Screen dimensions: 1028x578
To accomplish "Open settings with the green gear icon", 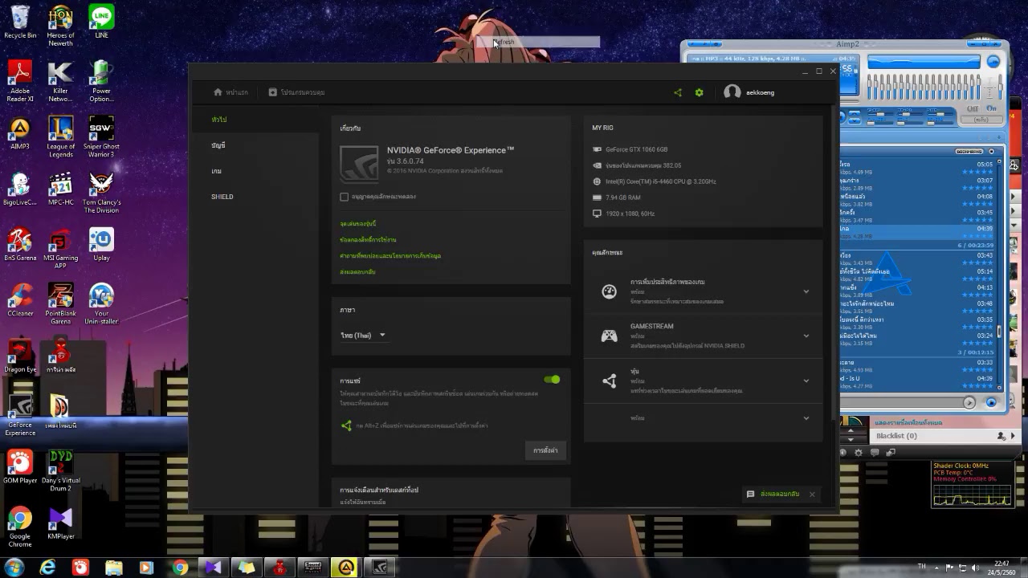I will (700, 92).
